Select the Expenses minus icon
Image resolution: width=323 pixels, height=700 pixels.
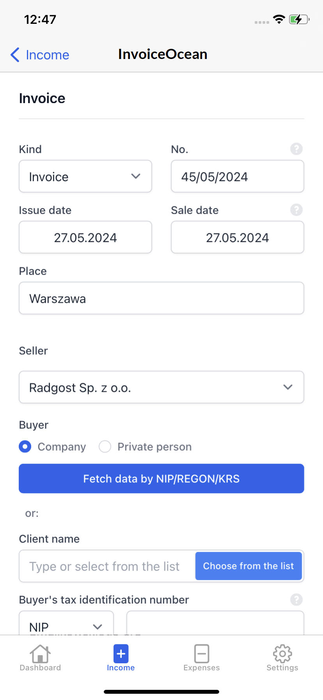pos(201,653)
